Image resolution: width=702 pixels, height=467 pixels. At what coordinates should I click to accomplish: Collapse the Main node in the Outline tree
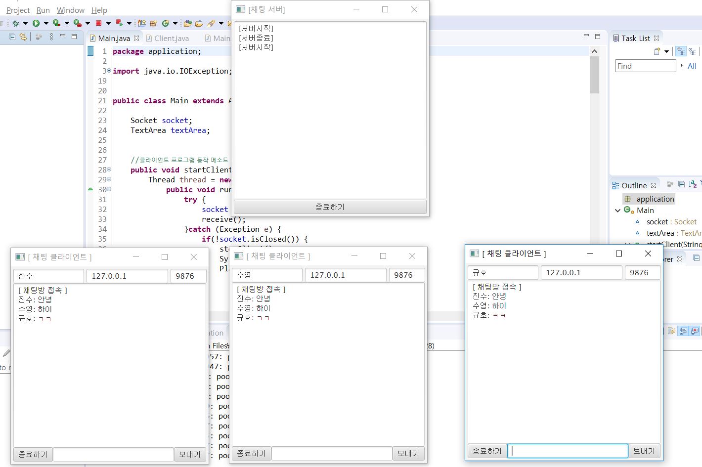click(x=617, y=210)
